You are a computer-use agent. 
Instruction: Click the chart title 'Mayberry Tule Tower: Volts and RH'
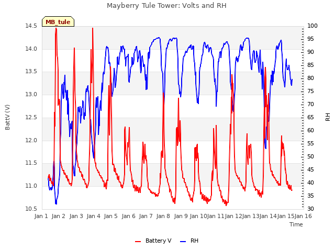[166, 5]
